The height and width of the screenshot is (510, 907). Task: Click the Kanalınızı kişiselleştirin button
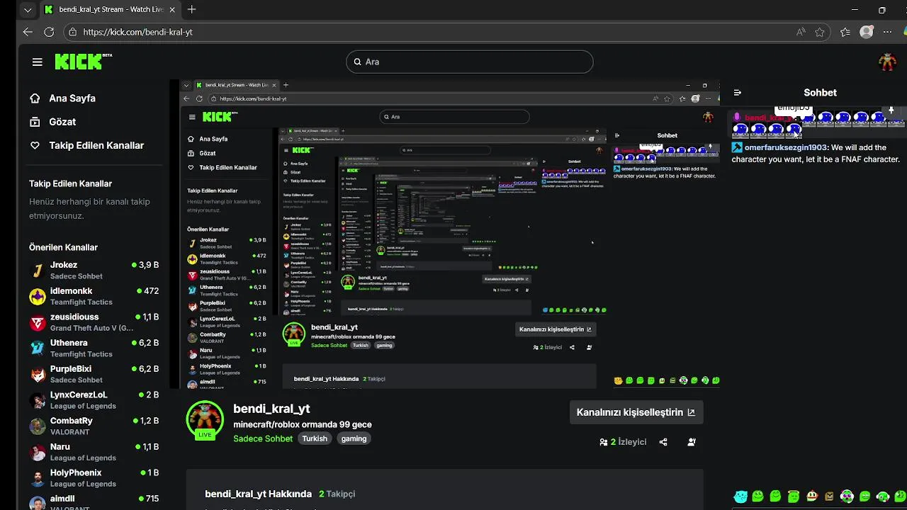point(636,412)
